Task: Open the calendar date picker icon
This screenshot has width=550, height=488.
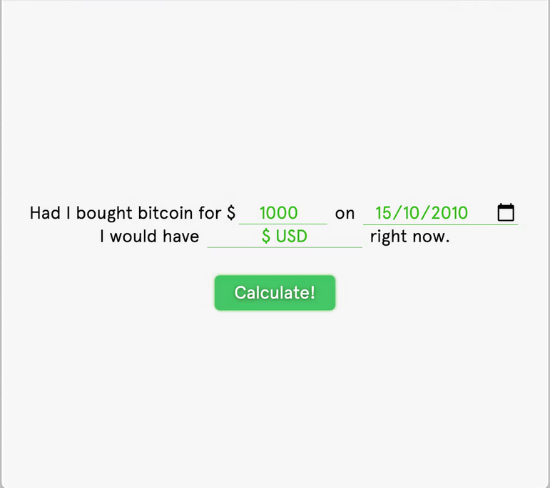Action: click(x=506, y=212)
